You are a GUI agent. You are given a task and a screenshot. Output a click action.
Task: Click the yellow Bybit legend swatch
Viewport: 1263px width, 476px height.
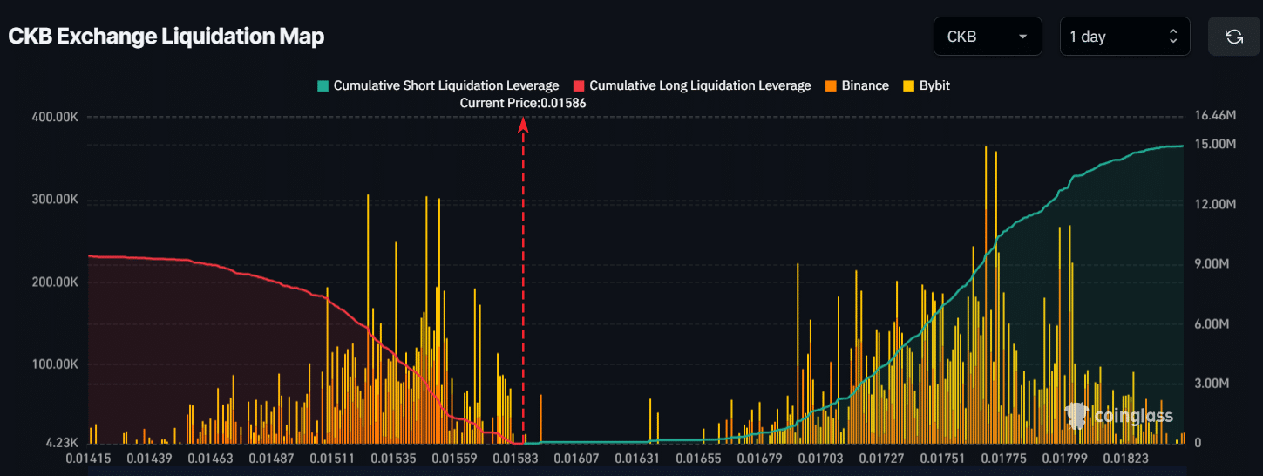tap(908, 86)
